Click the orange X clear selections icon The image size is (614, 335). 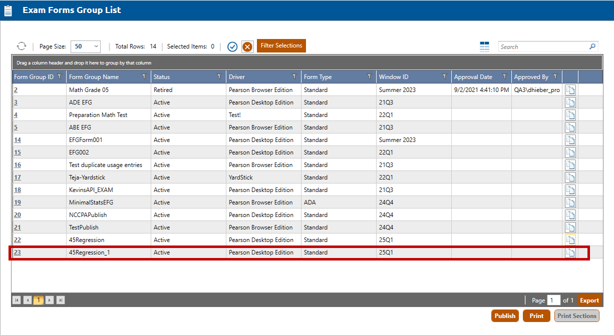tap(247, 46)
